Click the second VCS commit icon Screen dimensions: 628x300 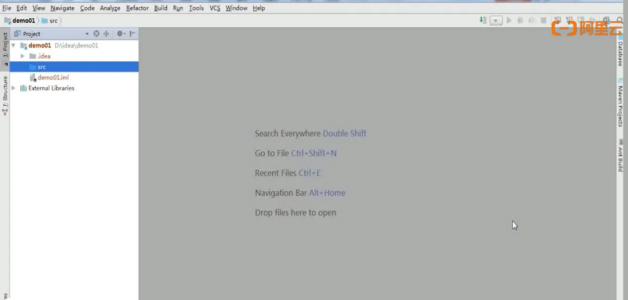(569, 19)
